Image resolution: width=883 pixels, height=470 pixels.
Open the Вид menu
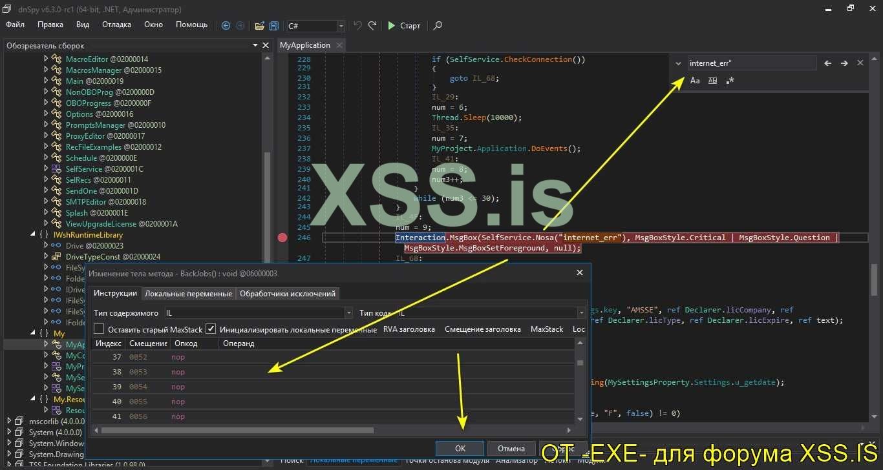point(83,25)
